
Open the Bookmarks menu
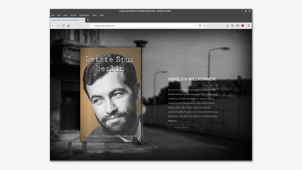(x=84, y=15)
